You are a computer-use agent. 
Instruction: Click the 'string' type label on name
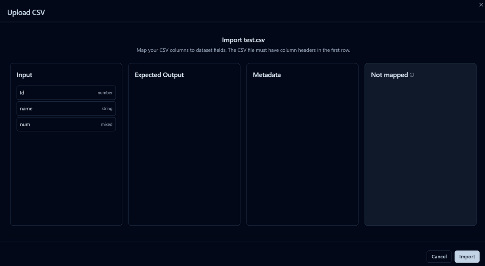(107, 109)
